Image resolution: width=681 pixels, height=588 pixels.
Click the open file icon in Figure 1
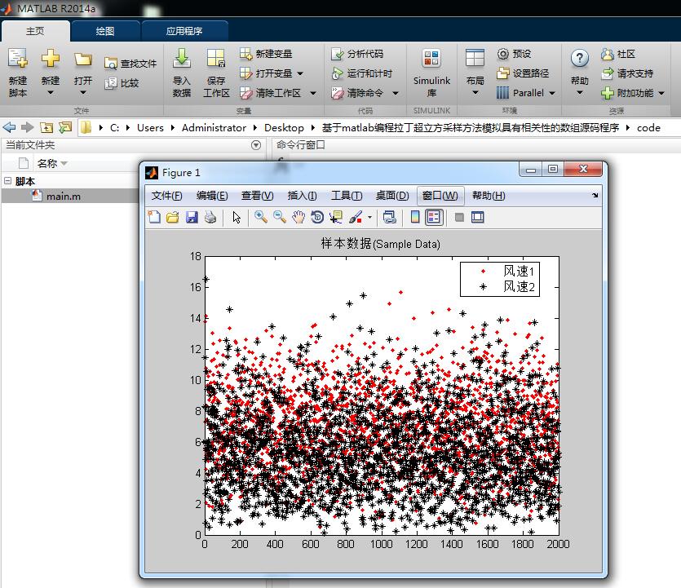173,217
